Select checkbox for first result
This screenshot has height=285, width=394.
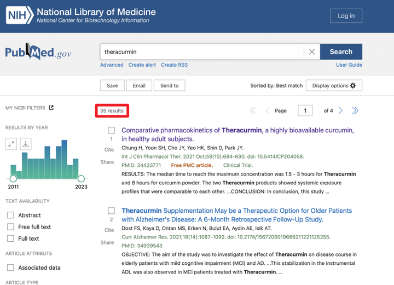[111, 130]
